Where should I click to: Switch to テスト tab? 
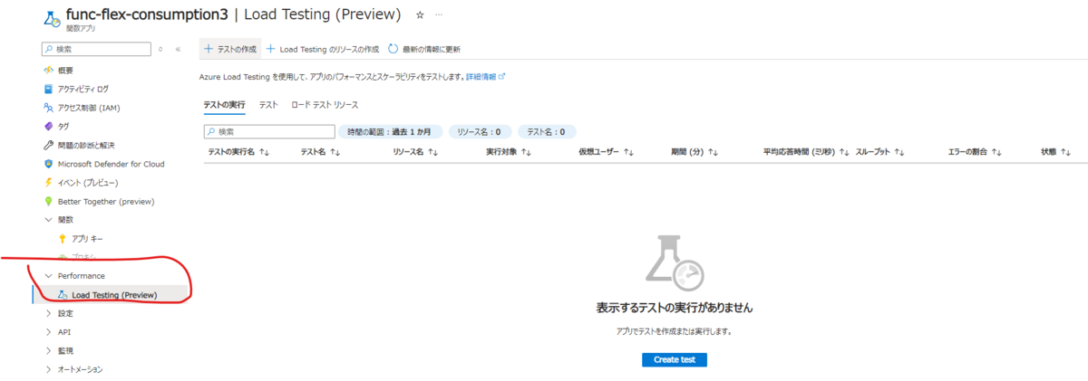[x=268, y=105]
